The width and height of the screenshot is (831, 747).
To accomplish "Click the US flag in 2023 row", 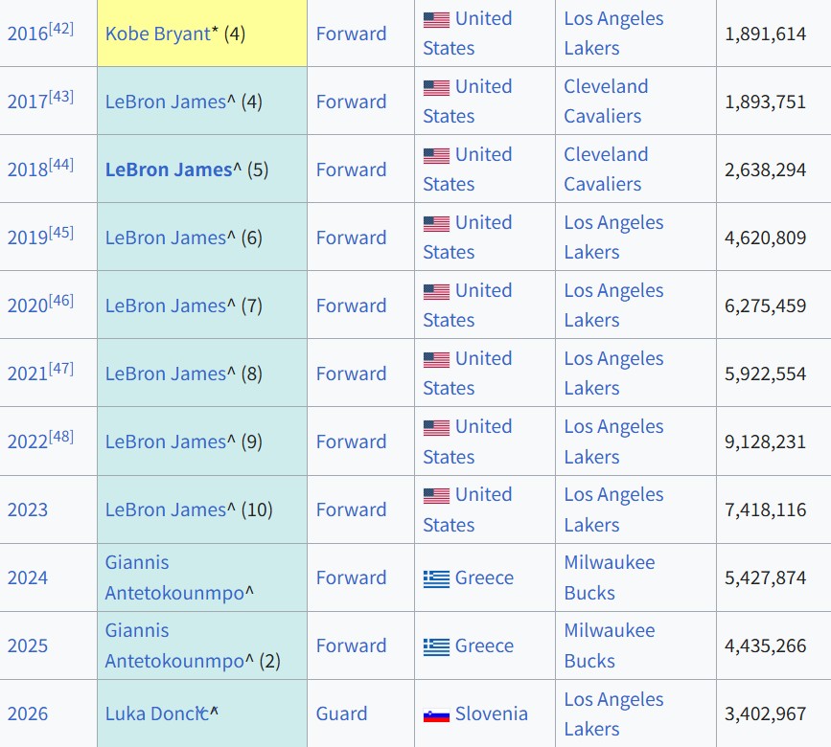I will pyautogui.click(x=436, y=495).
